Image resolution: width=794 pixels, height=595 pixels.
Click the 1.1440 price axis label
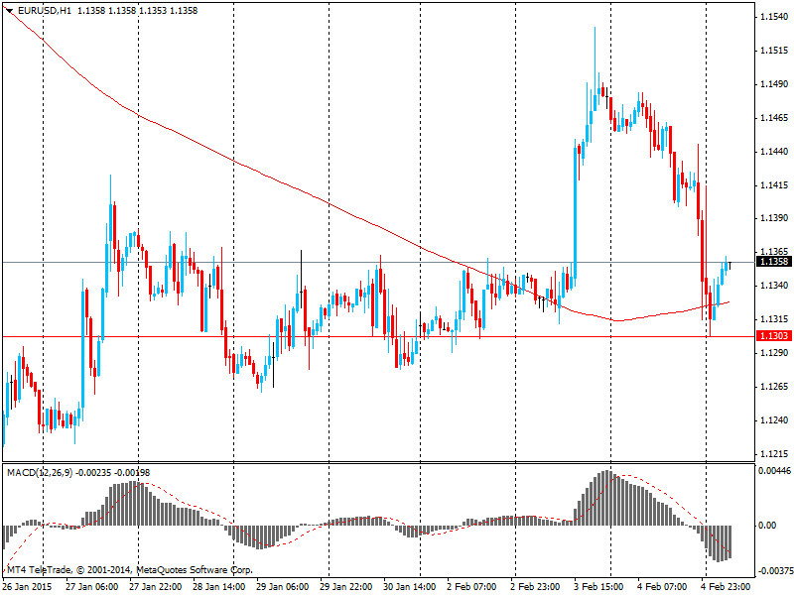click(x=774, y=152)
